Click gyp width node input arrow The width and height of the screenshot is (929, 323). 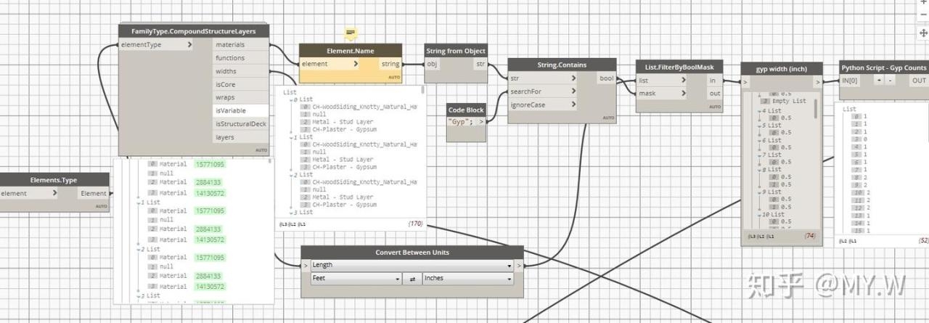[x=745, y=83]
